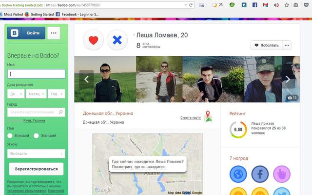Open the Facebook award badge
312x195 pixels.
(x=260, y=174)
